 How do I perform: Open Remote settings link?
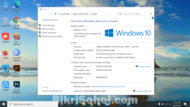coord(48,29)
